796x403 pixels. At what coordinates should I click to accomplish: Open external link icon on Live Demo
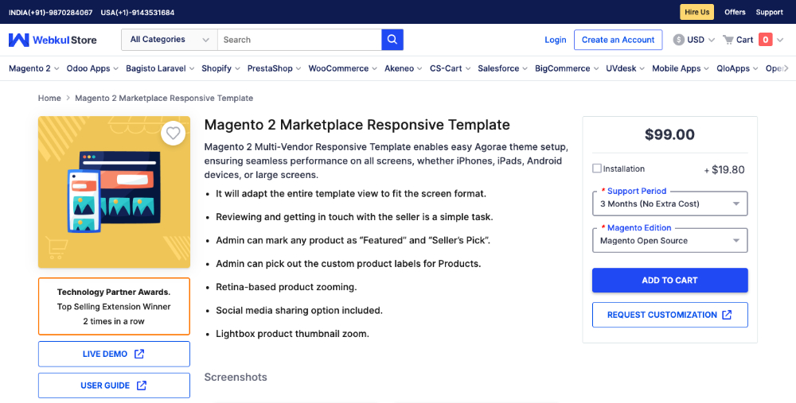click(139, 354)
